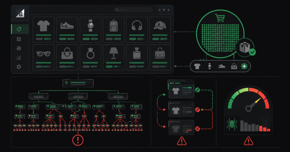
Task: Open the settings gear sidebar icon
Action: coord(19,67)
